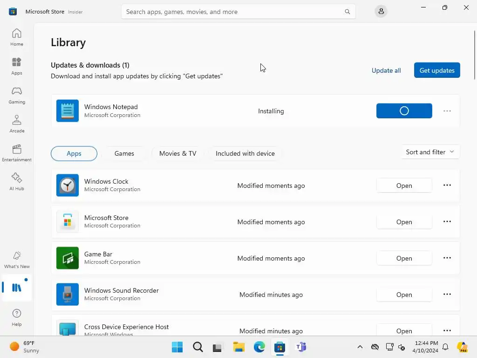
Task: Open more options for Microsoft Store row
Action: point(447,221)
